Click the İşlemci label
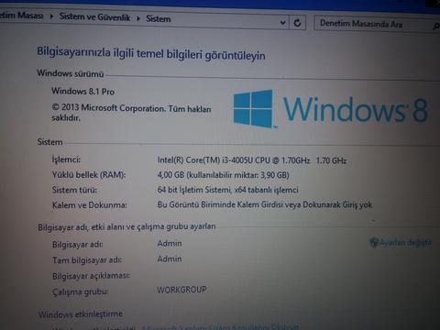Viewport: 440px width, 330px height. 66,159
